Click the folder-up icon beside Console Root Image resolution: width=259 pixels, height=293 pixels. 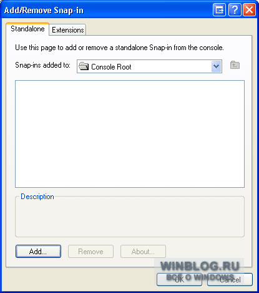(235, 65)
